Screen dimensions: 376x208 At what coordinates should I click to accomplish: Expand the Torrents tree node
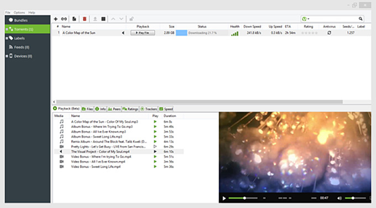(x=7, y=29)
